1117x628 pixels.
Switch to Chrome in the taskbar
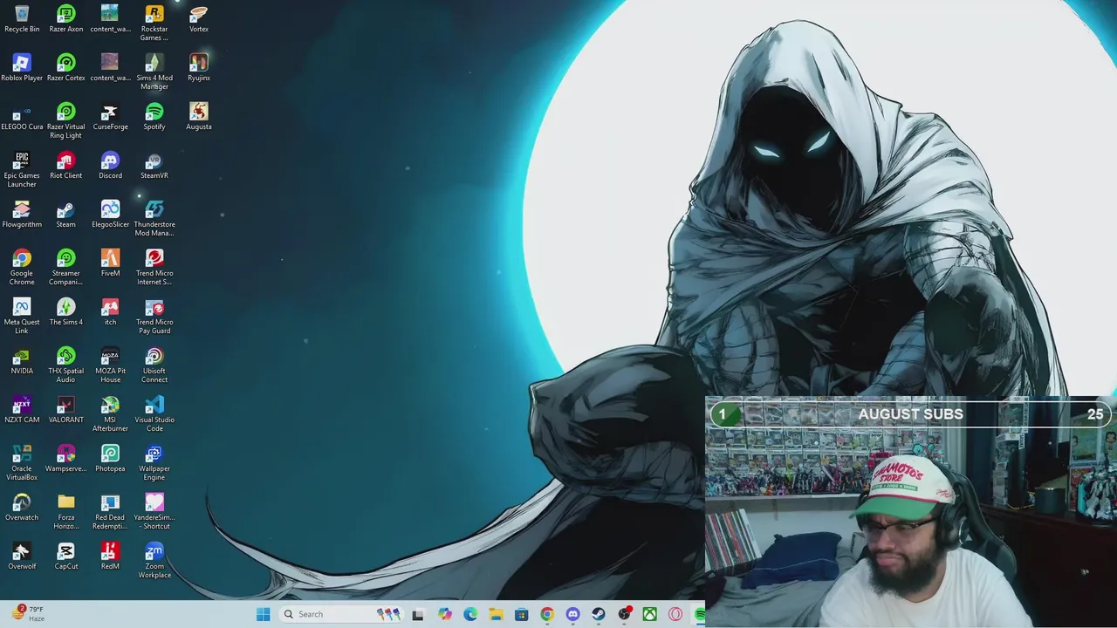click(x=546, y=614)
